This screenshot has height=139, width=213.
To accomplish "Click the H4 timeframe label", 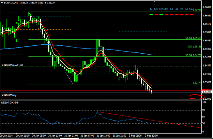I will click(176, 9).
